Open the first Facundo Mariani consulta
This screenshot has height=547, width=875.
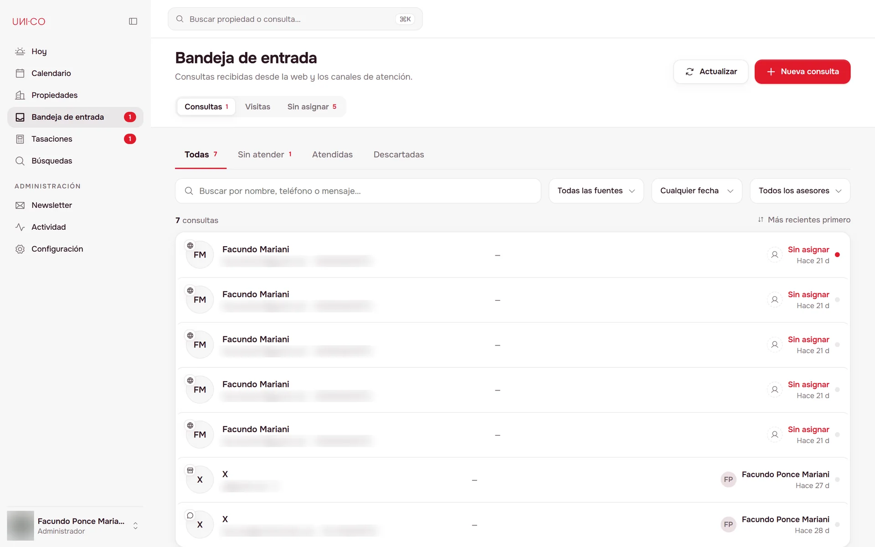pos(513,255)
